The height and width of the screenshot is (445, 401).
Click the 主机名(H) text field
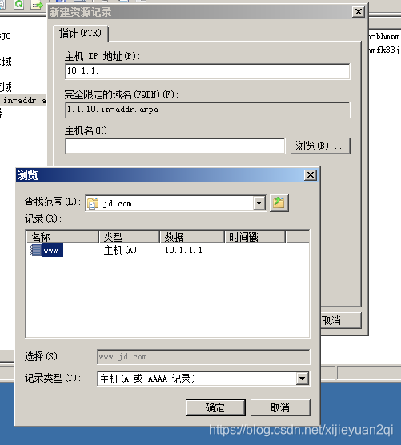click(175, 146)
